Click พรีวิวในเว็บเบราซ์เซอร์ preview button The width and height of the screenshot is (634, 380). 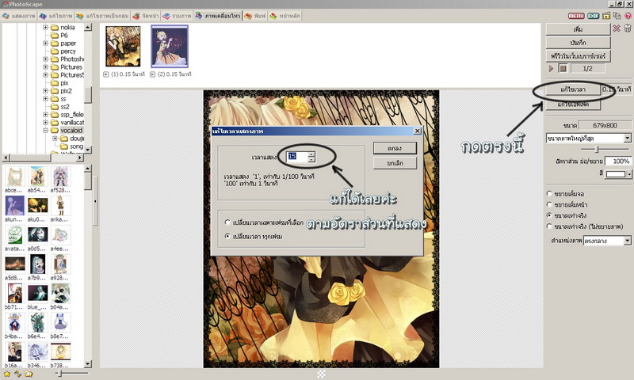pyautogui.click(x=578, y=55)
